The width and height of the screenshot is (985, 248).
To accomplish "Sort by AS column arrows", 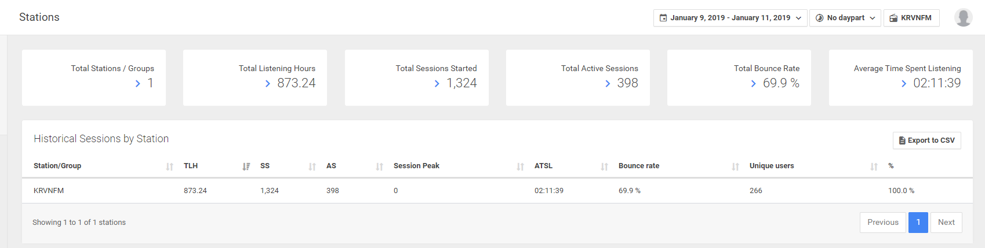I will click(x=379, y=166).
